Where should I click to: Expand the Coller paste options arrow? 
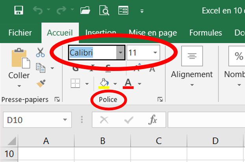(19, 86)
